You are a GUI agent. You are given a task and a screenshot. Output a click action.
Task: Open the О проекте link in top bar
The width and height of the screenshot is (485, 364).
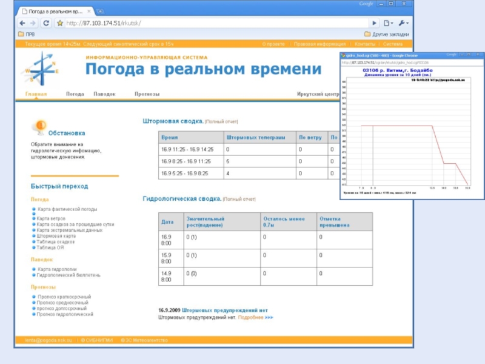[273, 44]
